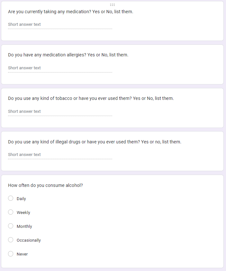Click the 'Daily' option label text
The width and height of the screenshot is (226, 271).
coord(21,199)
